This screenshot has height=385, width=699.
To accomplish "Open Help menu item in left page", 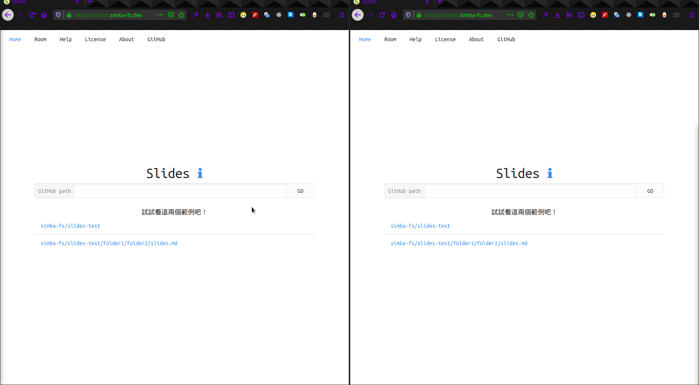I will point(66,39).
